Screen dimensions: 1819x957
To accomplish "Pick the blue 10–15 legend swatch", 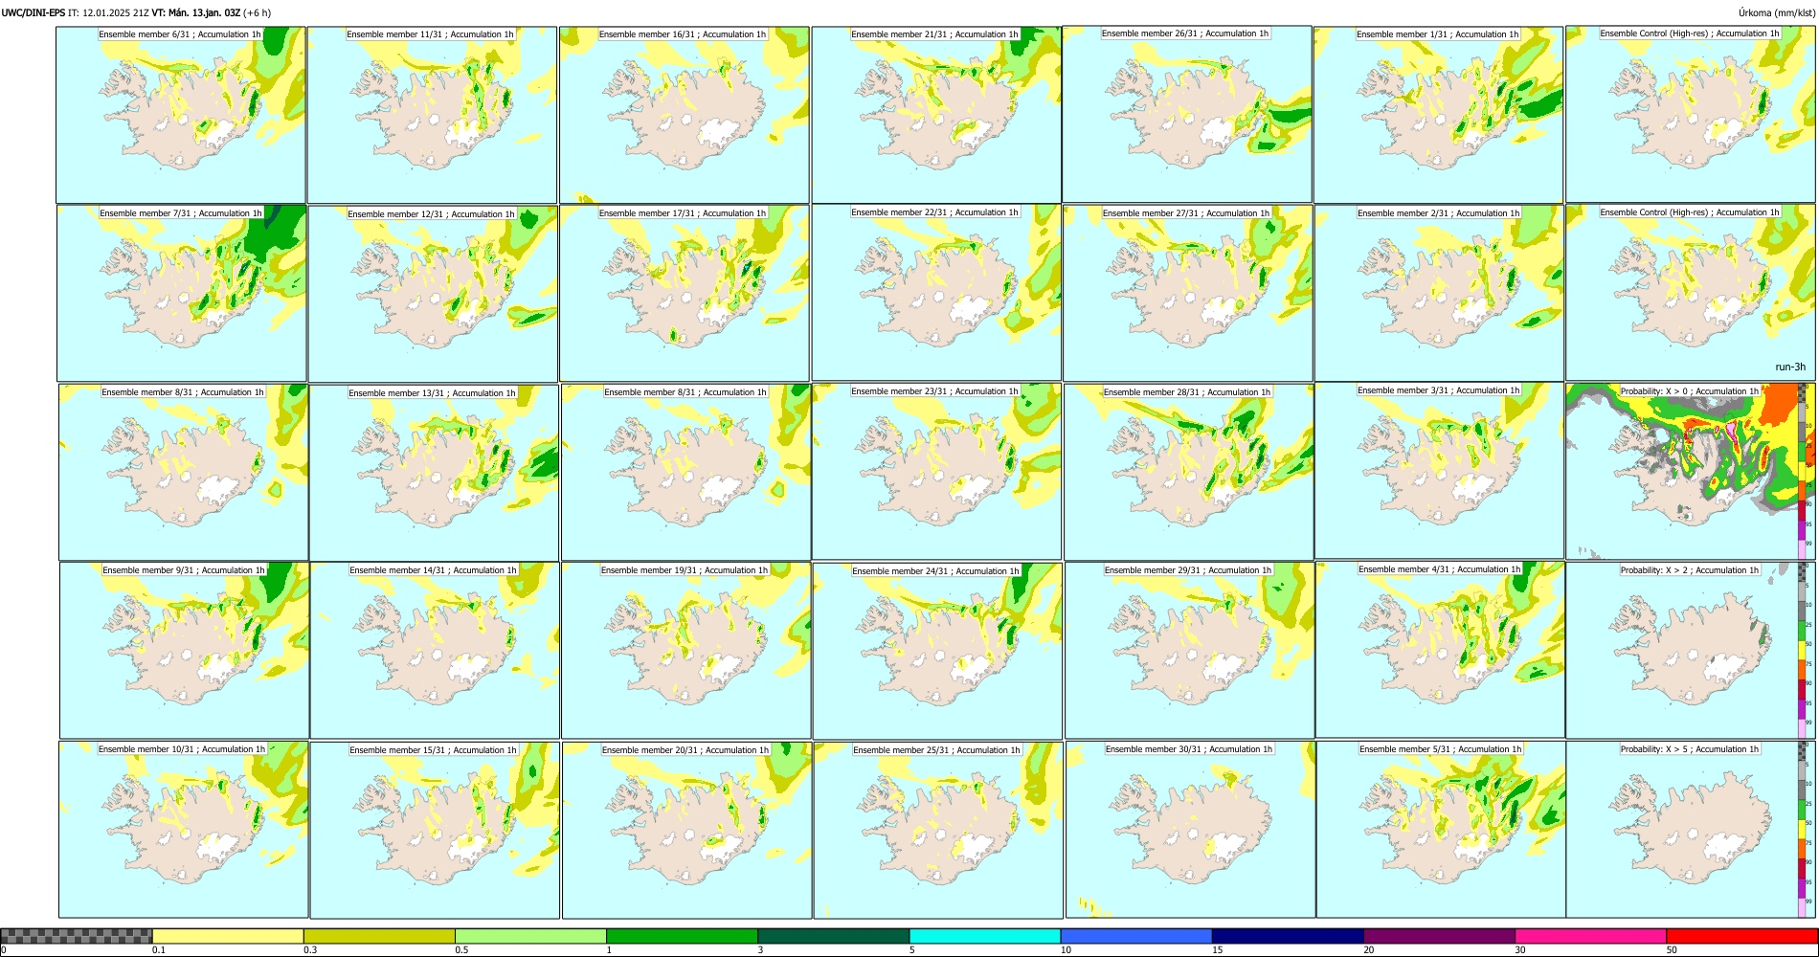I will tap(1136, 936).
